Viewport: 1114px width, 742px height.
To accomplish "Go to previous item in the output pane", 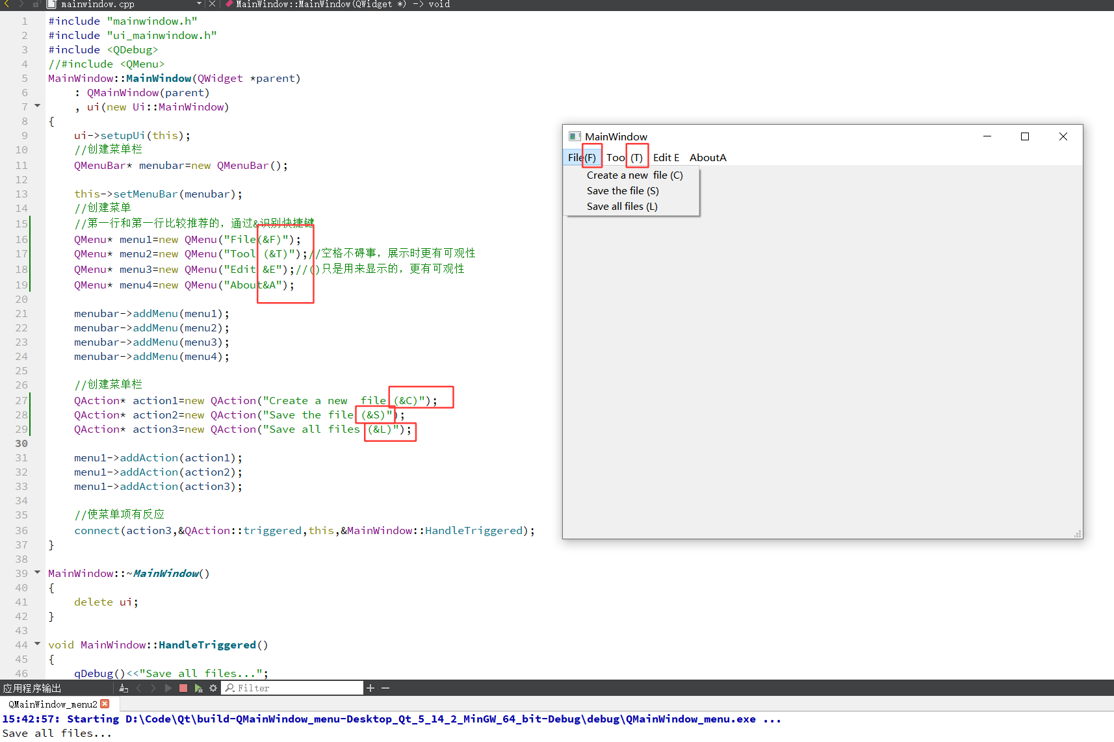I will tap(138, 688).
